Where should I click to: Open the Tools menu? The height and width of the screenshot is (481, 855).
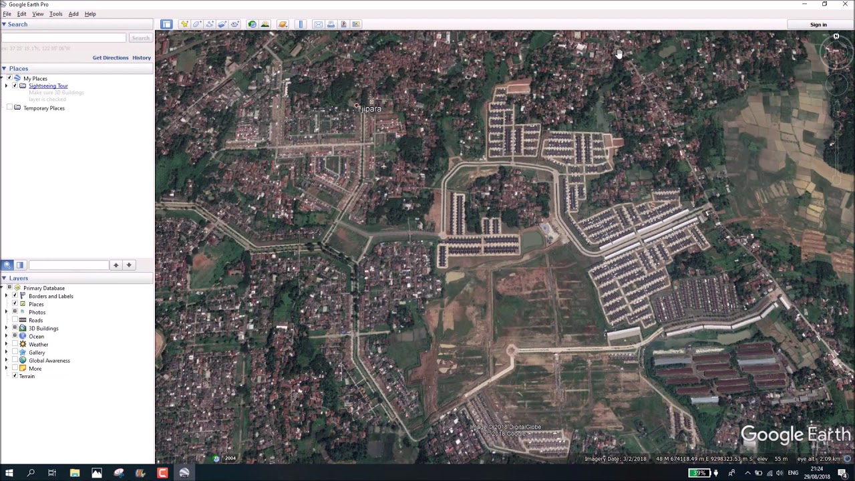coord(56,14)
